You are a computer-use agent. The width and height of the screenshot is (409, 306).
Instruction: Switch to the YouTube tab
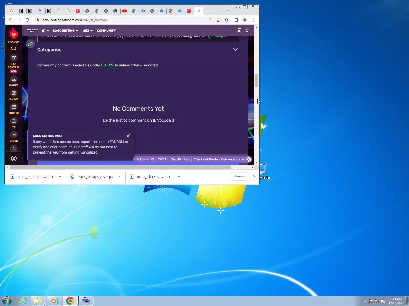tap(124, 11)
